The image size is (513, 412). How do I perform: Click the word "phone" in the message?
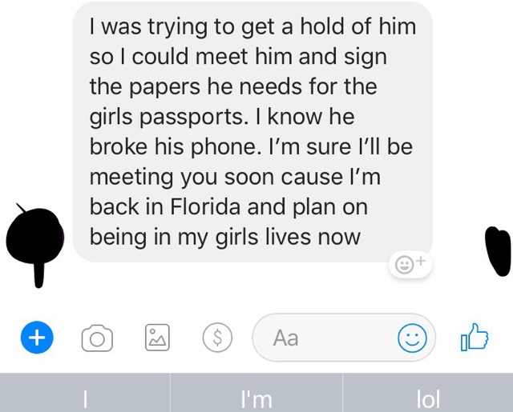click(x=226, y=147)
